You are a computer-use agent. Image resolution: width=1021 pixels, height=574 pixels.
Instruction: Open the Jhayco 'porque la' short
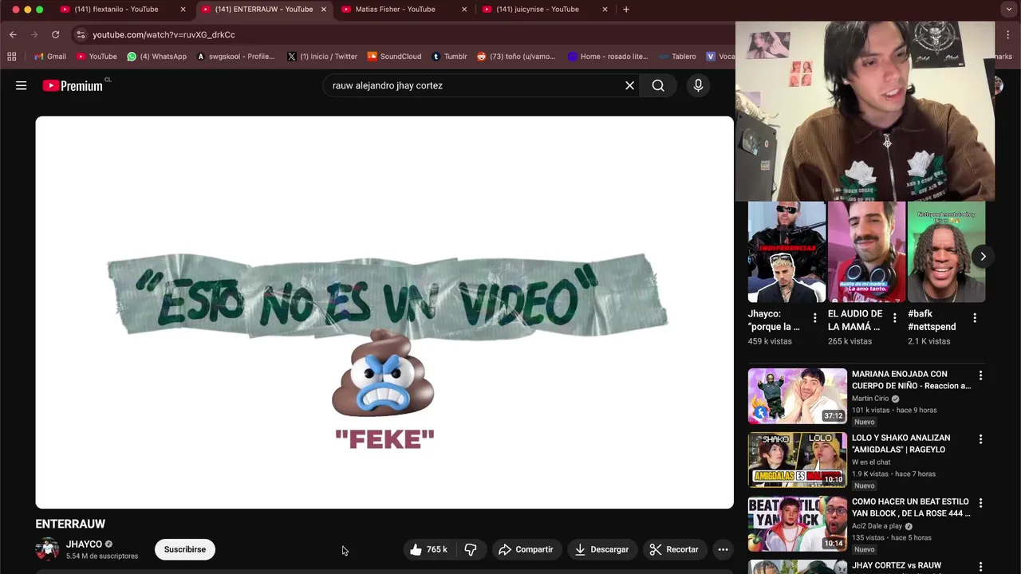(x=786, y=252)
